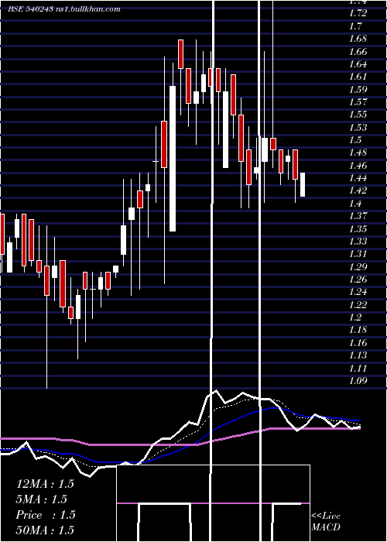Click the 12MA : 1.5 legend label
387x542 pixels.
45,484
